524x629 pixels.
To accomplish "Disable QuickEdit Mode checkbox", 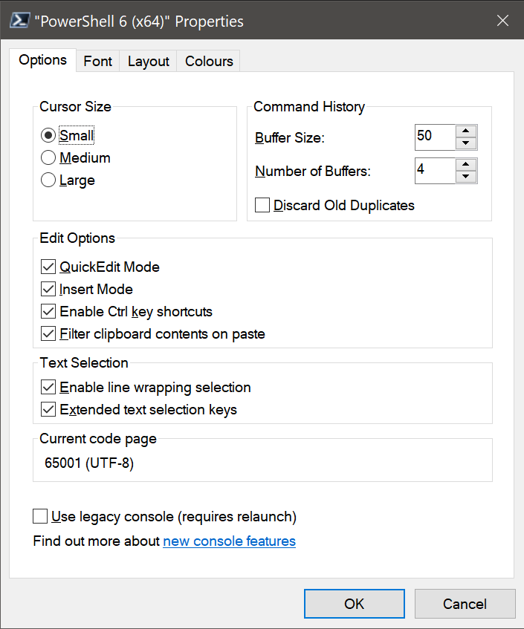I will (x=48, y=267).
